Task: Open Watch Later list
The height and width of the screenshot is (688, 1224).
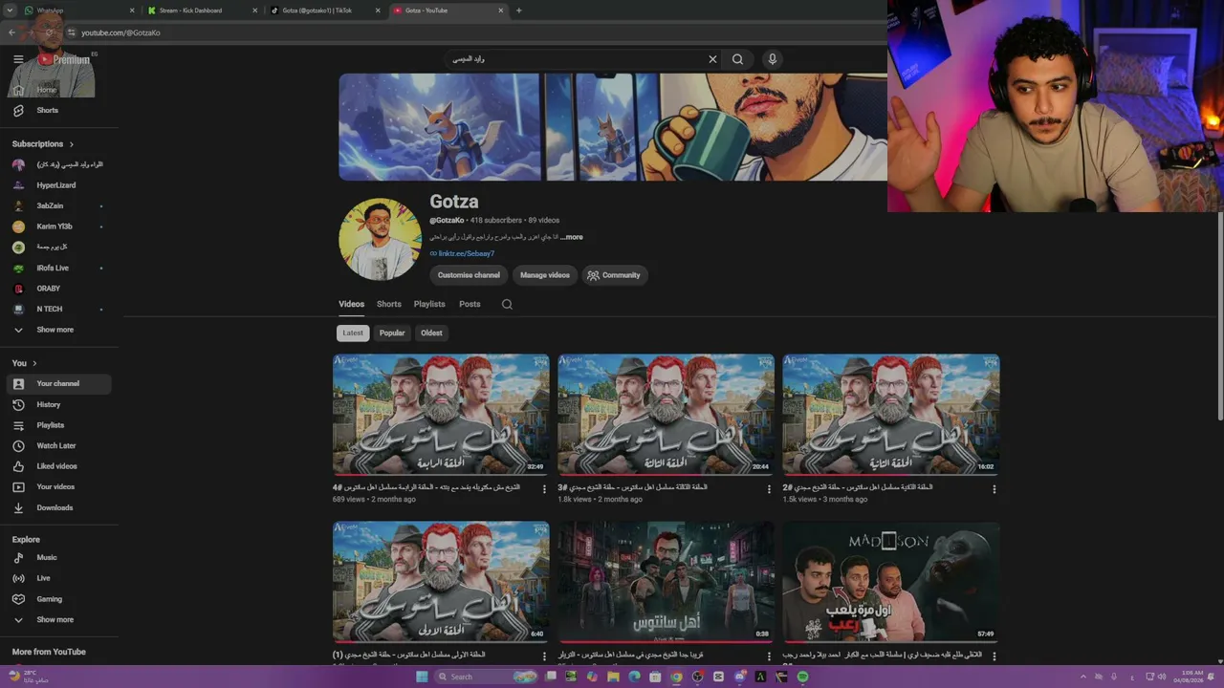Action: [59, 446]
